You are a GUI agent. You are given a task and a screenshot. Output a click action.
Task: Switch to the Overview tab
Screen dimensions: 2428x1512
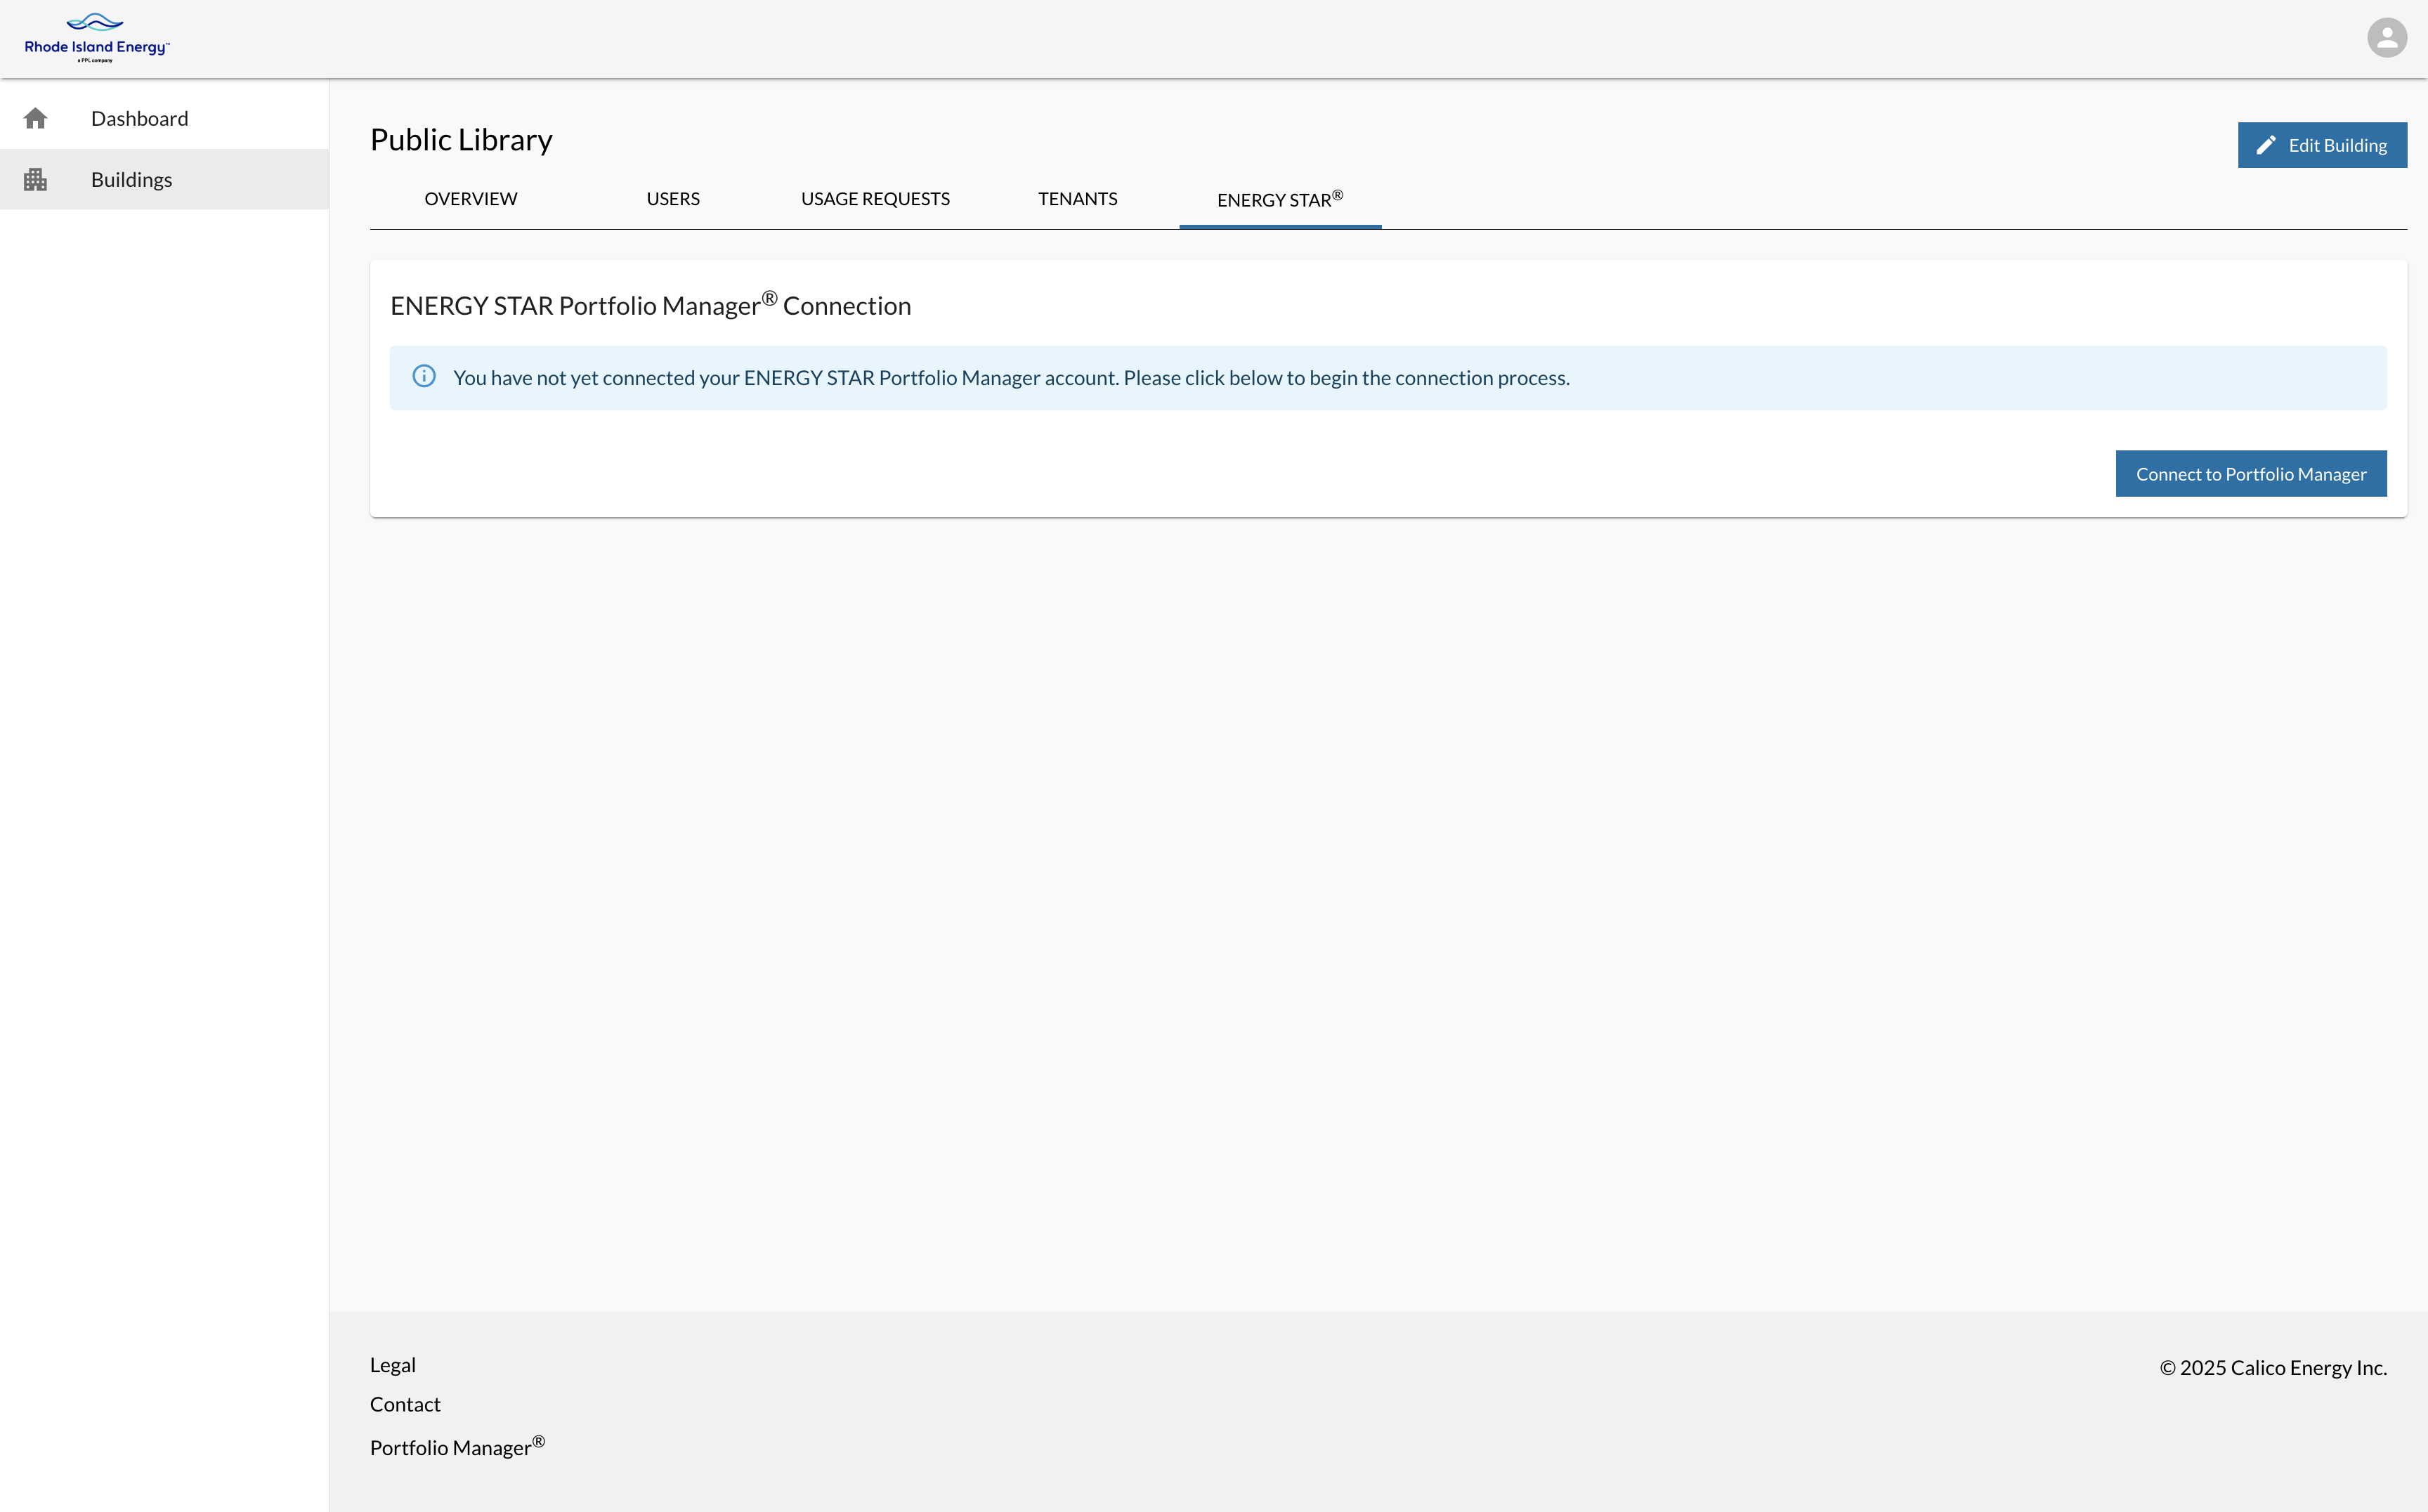(x=471, y=199)
